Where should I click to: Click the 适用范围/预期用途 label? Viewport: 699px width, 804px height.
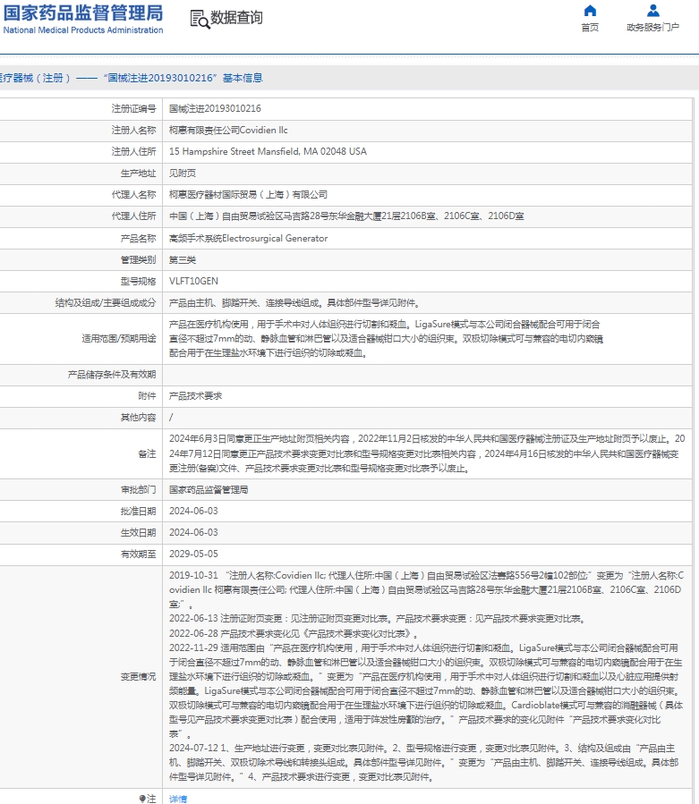coord(118,338)
